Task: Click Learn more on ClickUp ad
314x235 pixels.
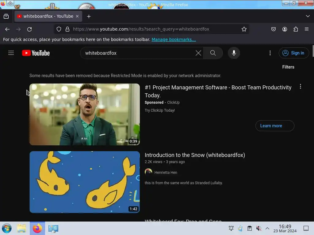Action: click(x=275, y=126)
